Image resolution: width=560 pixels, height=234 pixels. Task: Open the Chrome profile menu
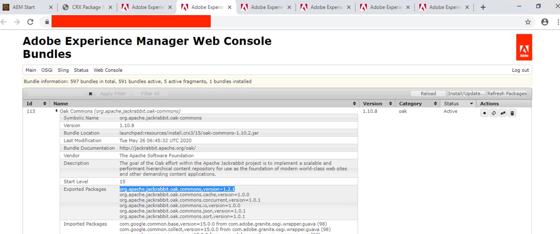(545, 22)
